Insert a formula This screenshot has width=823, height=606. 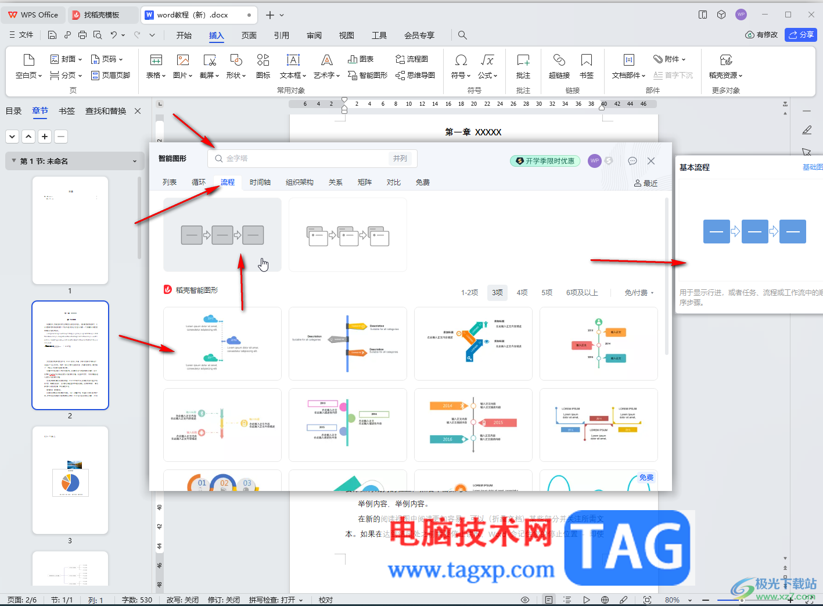[487, 67]
